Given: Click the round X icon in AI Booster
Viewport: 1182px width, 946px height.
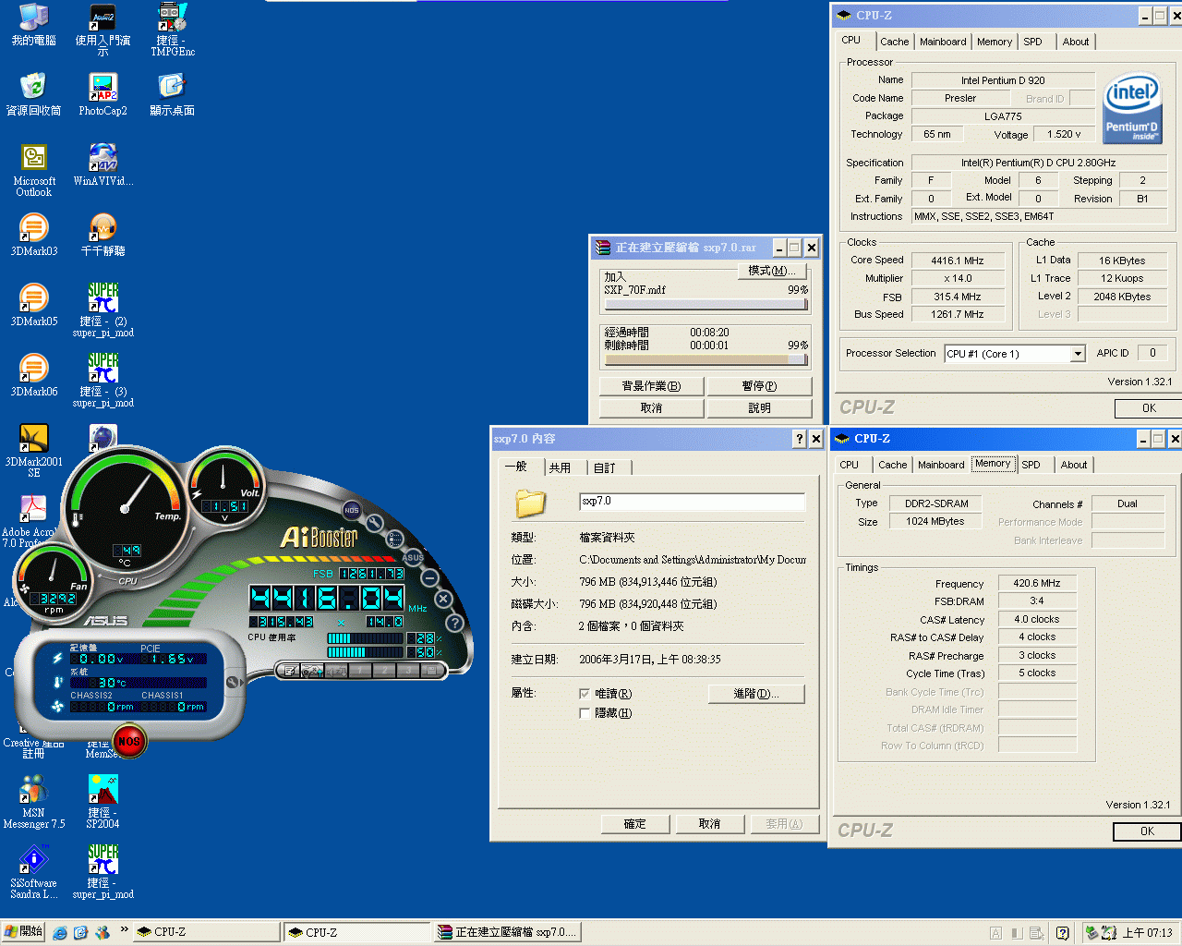Looking at the screenshot, I should click(443, 600).
